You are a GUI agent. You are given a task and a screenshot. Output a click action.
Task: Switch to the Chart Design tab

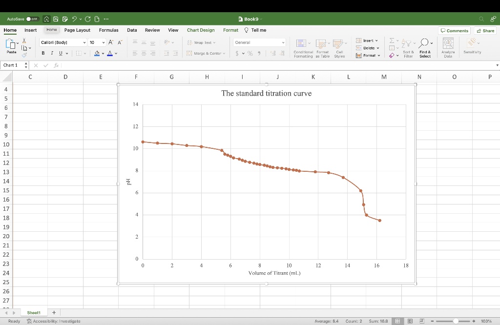201,30
